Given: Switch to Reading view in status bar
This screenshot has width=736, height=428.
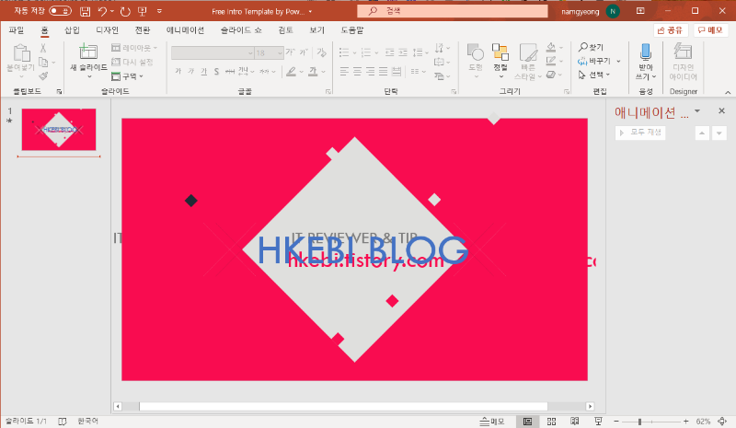Looking at the screenshot, I should 575,421.
